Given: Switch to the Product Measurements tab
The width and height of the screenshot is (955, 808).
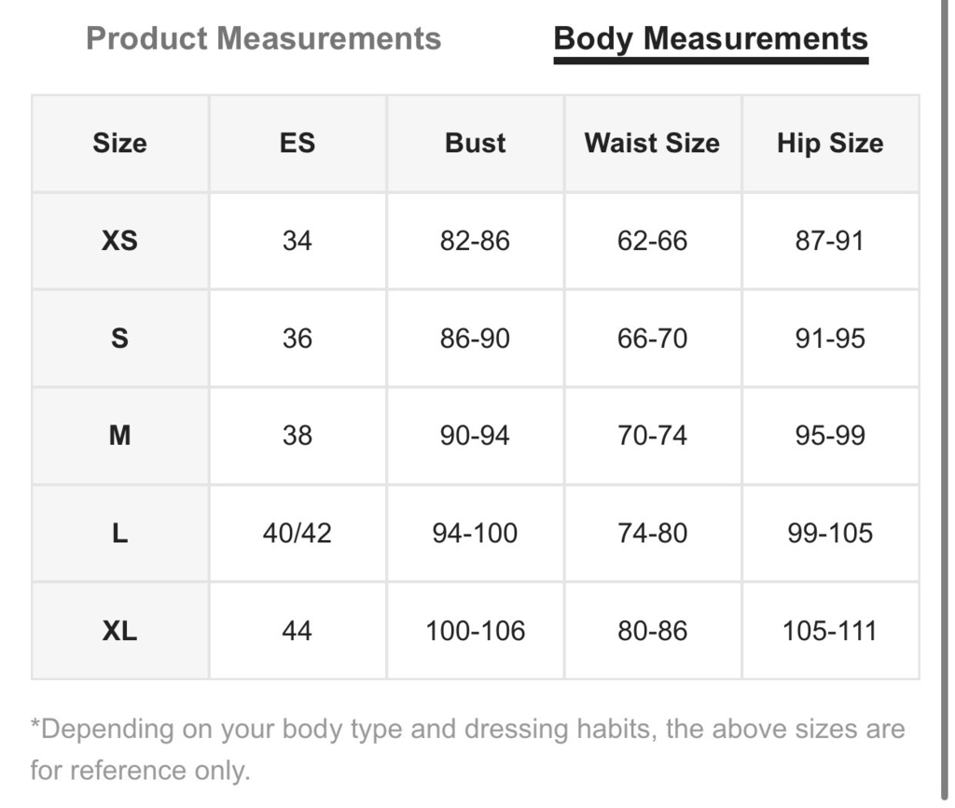Looking at the screenshot, I should pos(263,38).
